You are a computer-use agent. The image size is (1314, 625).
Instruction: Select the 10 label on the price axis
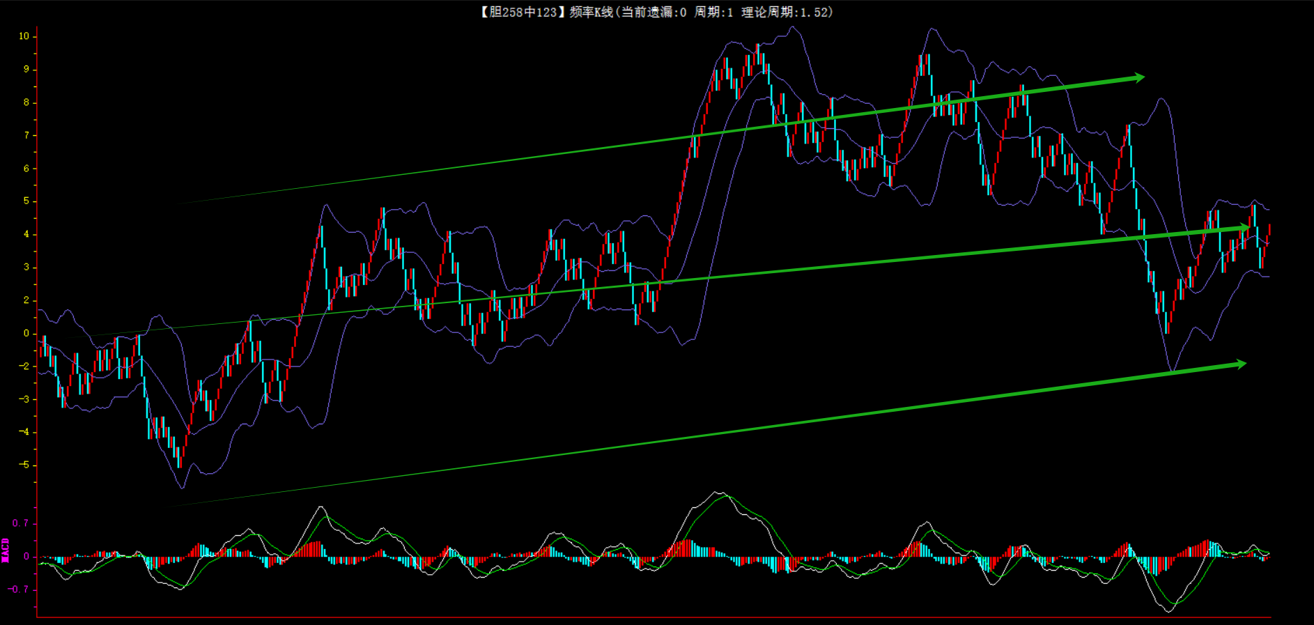pos(24,36)
